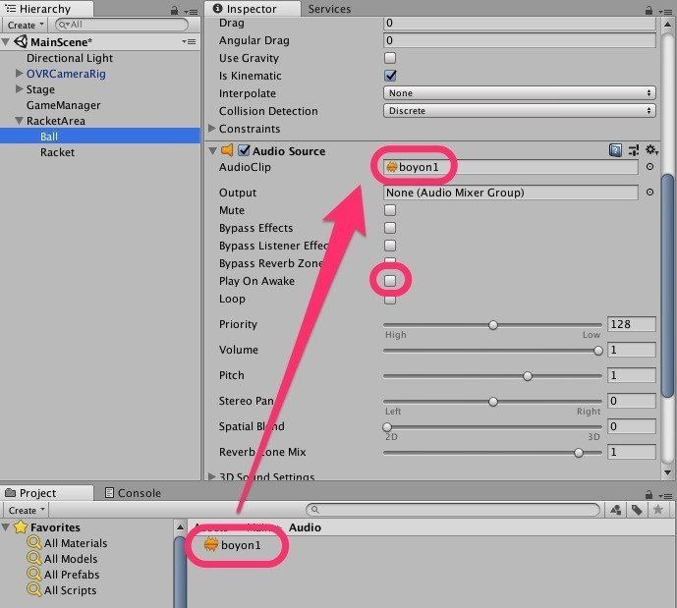Expand the 3D Sound Settings section
The height and width of the screenshot is (608, 677).
211,476
